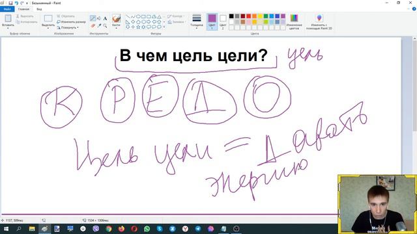This screenshot has width=417, height=234.
Task: Choose the right triangle shape
Action: click(x=128, y=21)
